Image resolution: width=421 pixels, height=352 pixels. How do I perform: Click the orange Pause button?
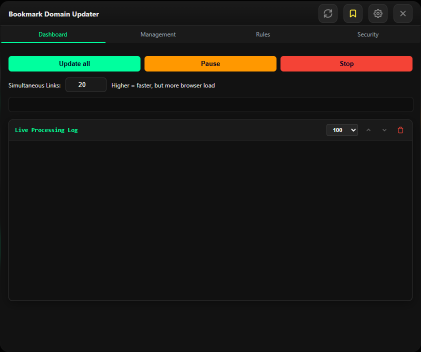(x=210, y=63)
